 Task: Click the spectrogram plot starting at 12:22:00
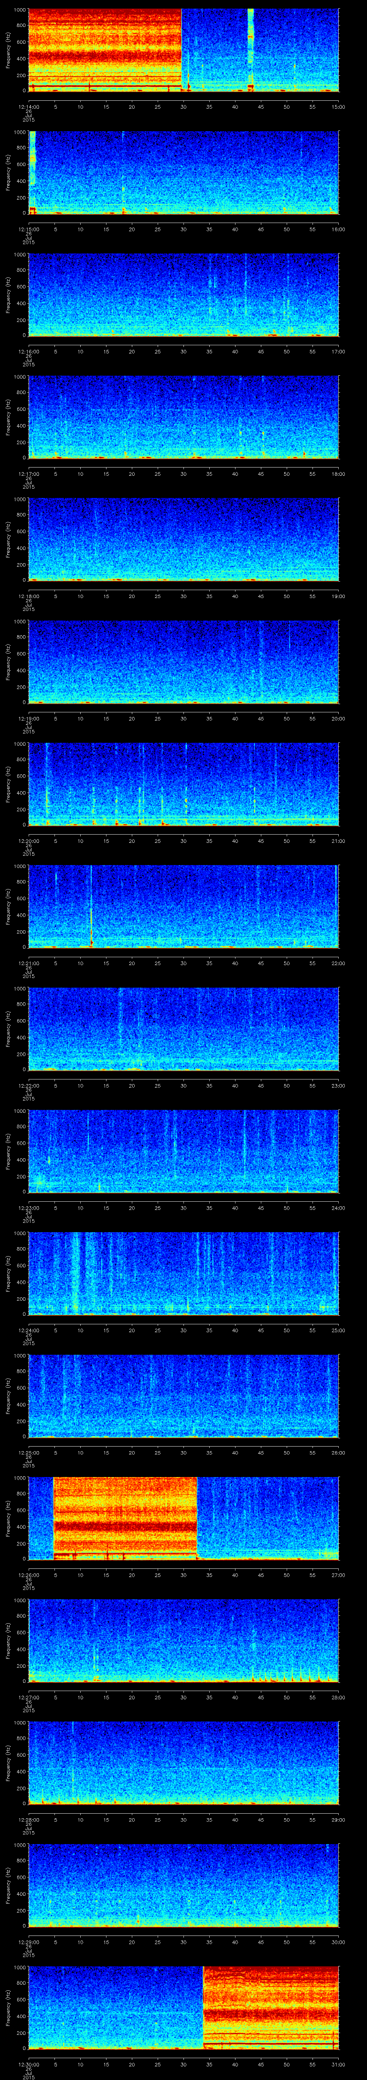(183, 1029)
